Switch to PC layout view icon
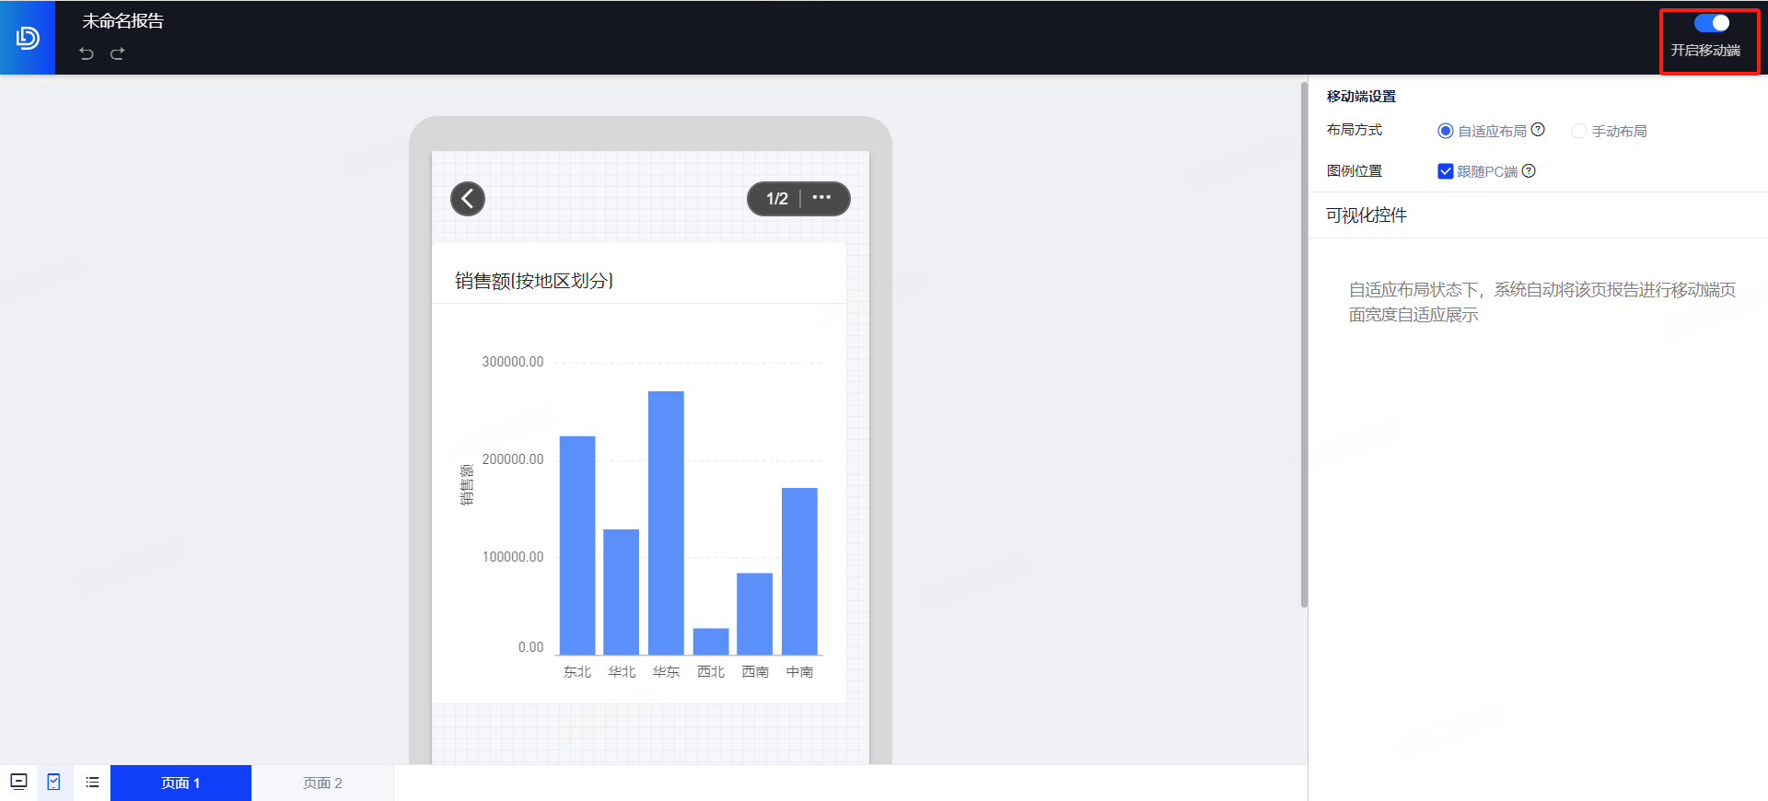The image size is (1768, 801). 18,783
